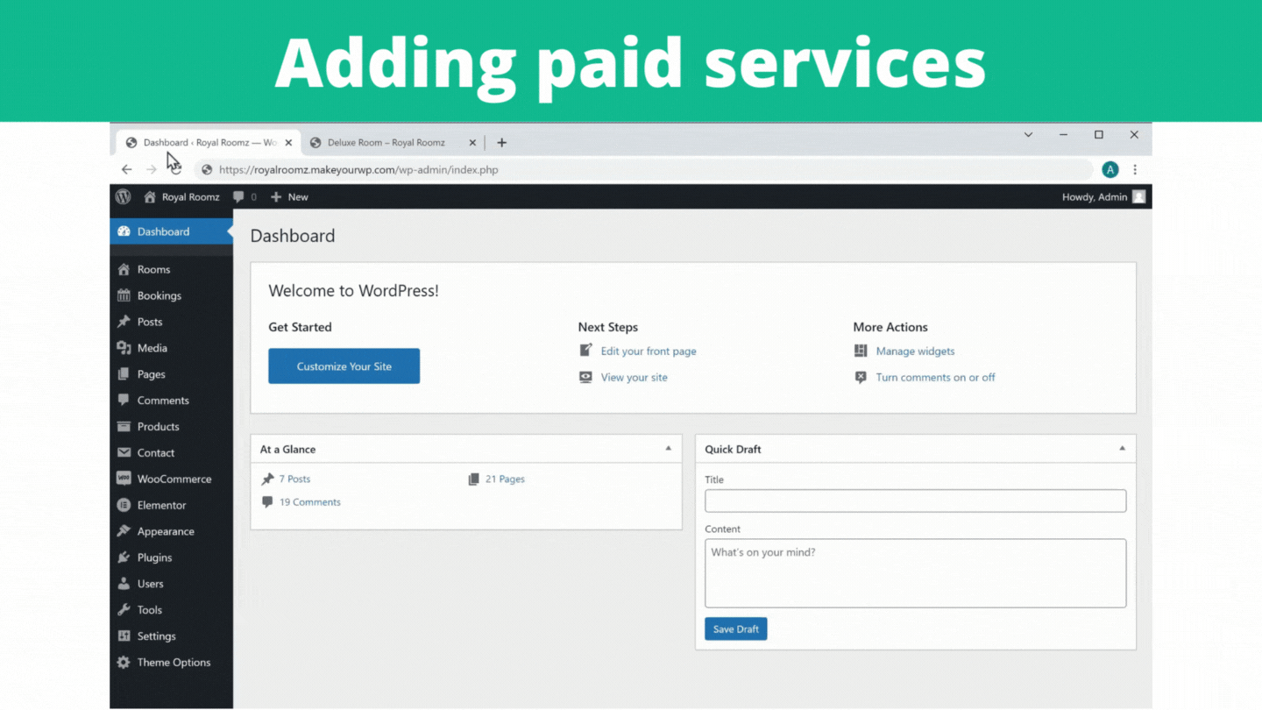
Task: Collapse the Quick Draft panel
Action: tap(1122, 449)
